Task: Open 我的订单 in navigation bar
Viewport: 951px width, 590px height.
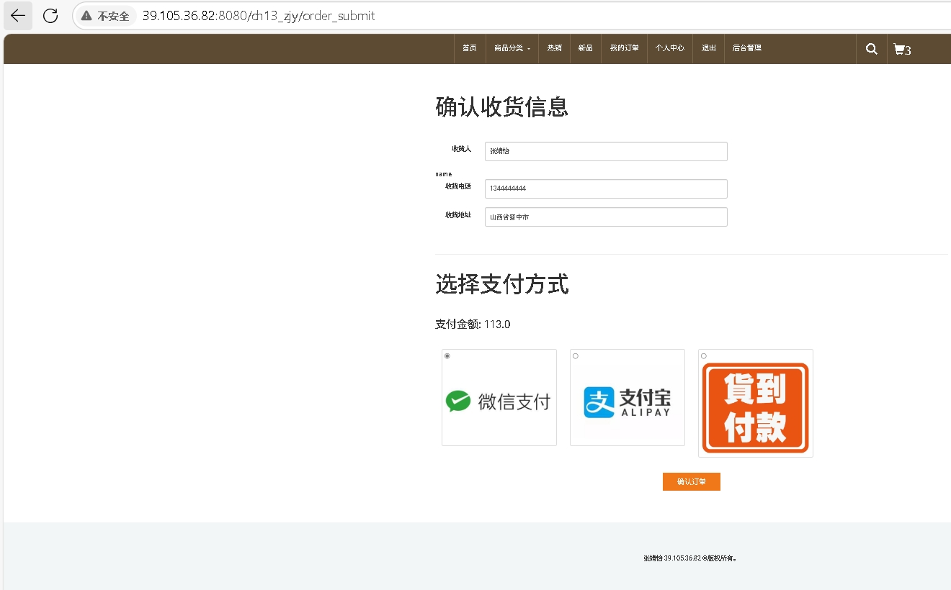Action: click(x=624, y=48)
